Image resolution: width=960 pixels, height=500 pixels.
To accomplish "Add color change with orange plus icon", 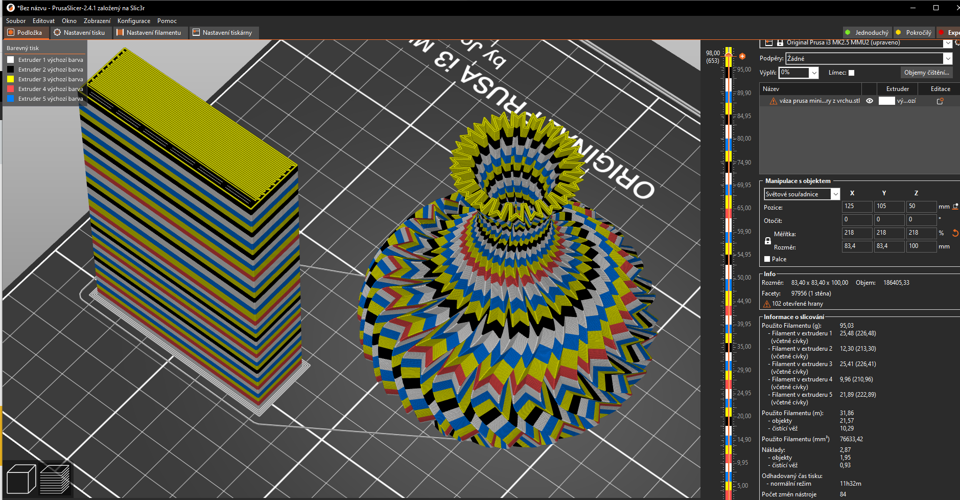I will click(x=742, y=56).
